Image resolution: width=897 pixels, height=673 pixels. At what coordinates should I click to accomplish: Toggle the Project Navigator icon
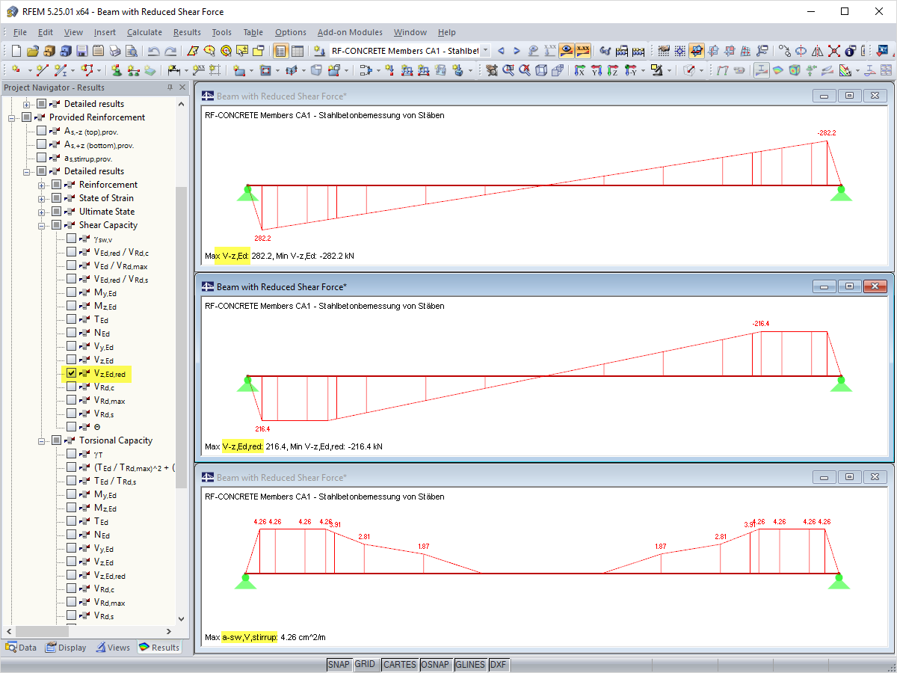(280, 51)
